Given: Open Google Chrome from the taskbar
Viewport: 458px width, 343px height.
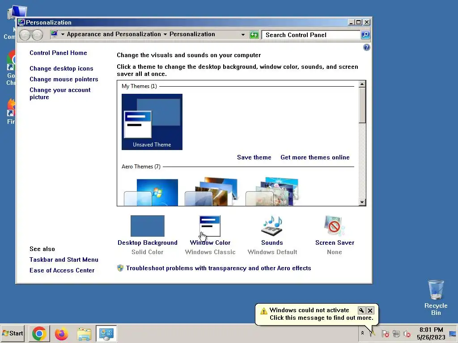Looking at the screenshot, I should point(39,333).
